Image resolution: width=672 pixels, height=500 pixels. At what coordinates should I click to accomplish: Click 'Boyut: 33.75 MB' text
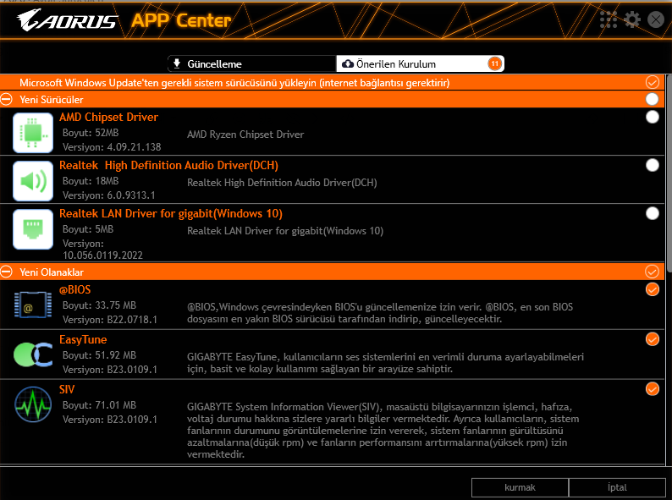tap(99, 305)
